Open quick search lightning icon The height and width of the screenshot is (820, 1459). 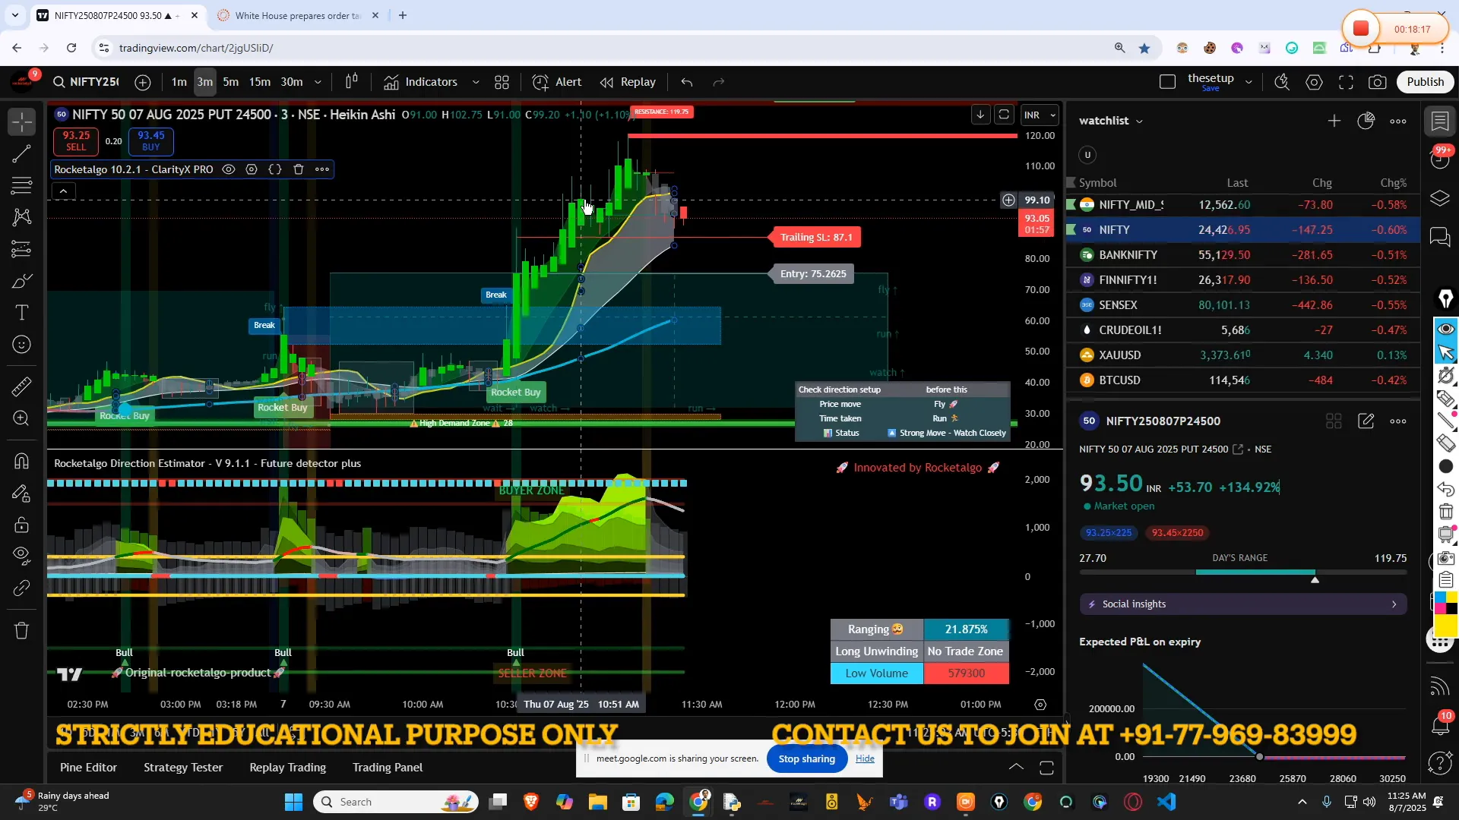point(1282,82)
